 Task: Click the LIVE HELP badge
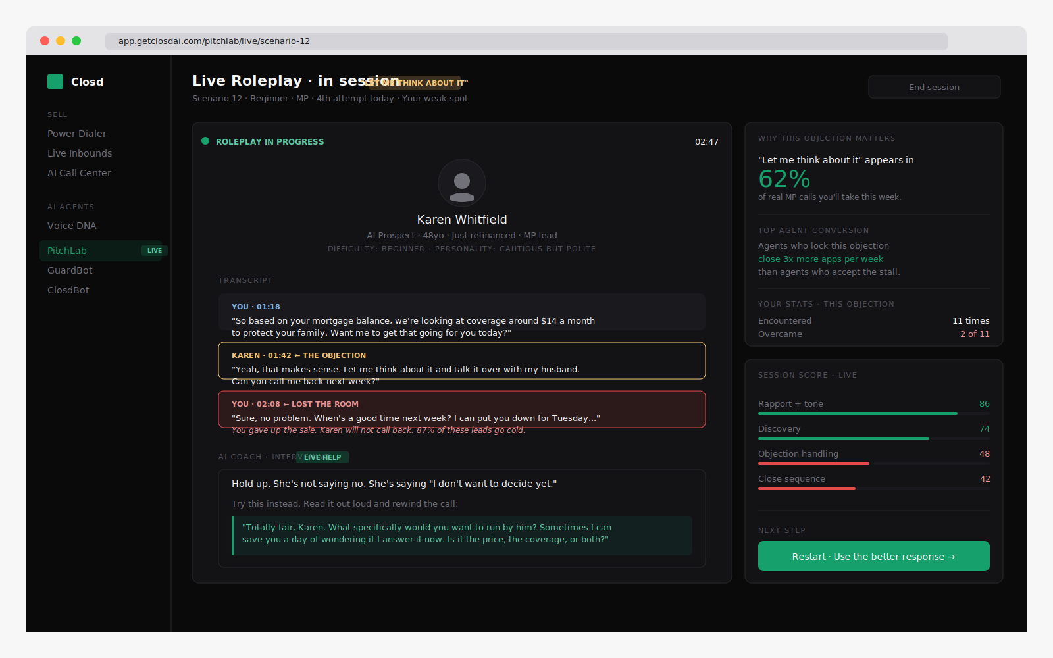click(x=322, y=457)
